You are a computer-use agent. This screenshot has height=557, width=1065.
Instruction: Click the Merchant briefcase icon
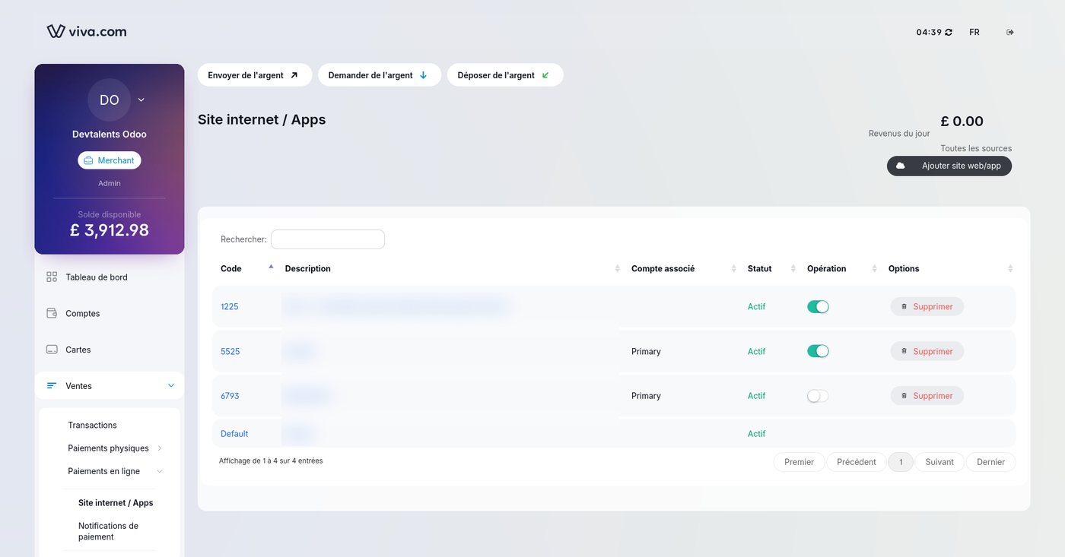[x=88, y=160]
